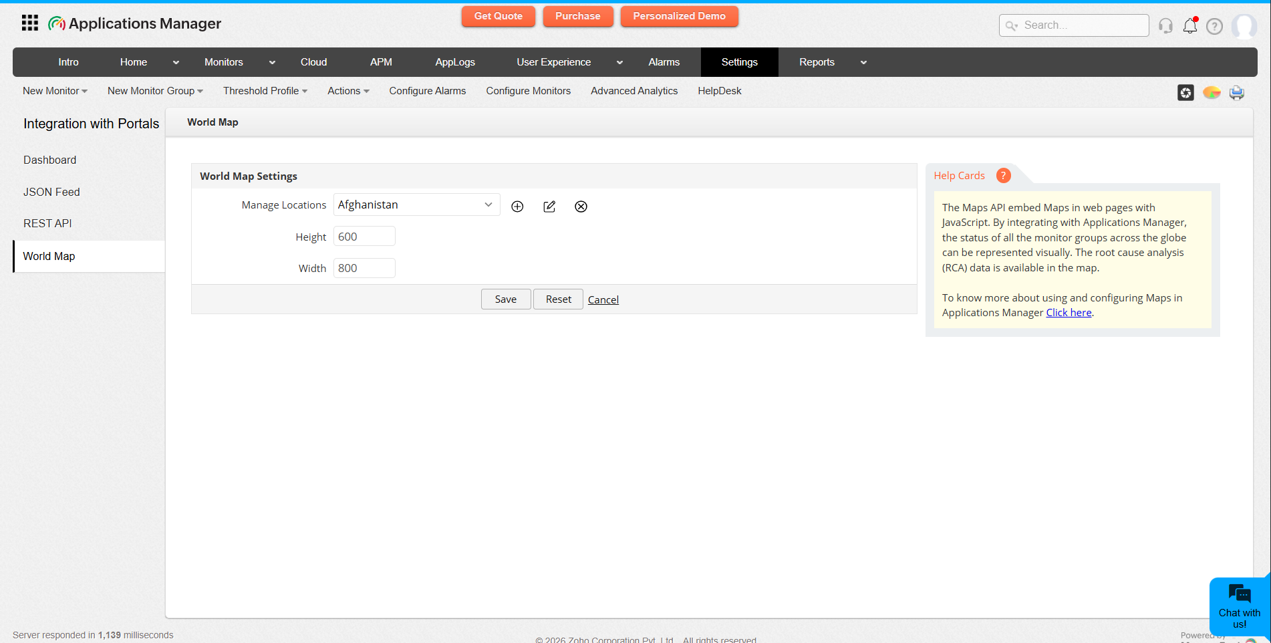Open the edit location pencil icon
This screenshot has width=1271, height=643.
click(549, 206)
